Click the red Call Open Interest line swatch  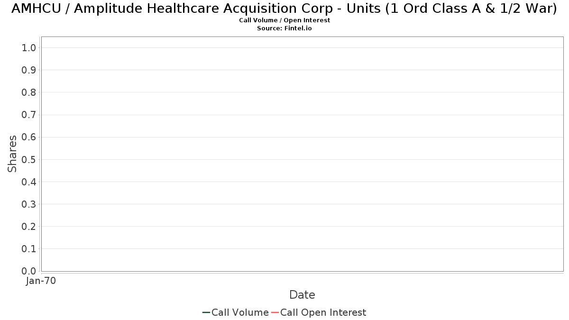click(x=275, y=312)
